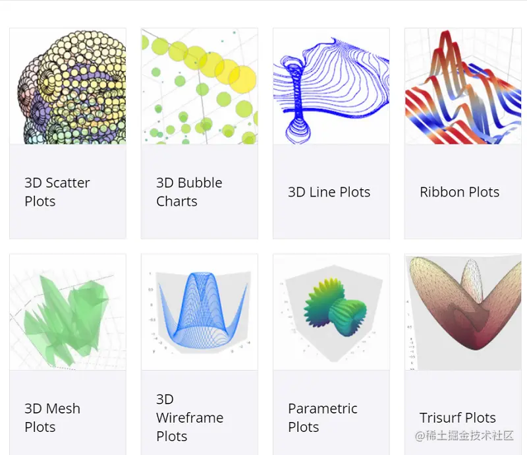527x455 pixels.
Task: Open the Trisurf surface plot thumbnail
Action: click(463, 313)
